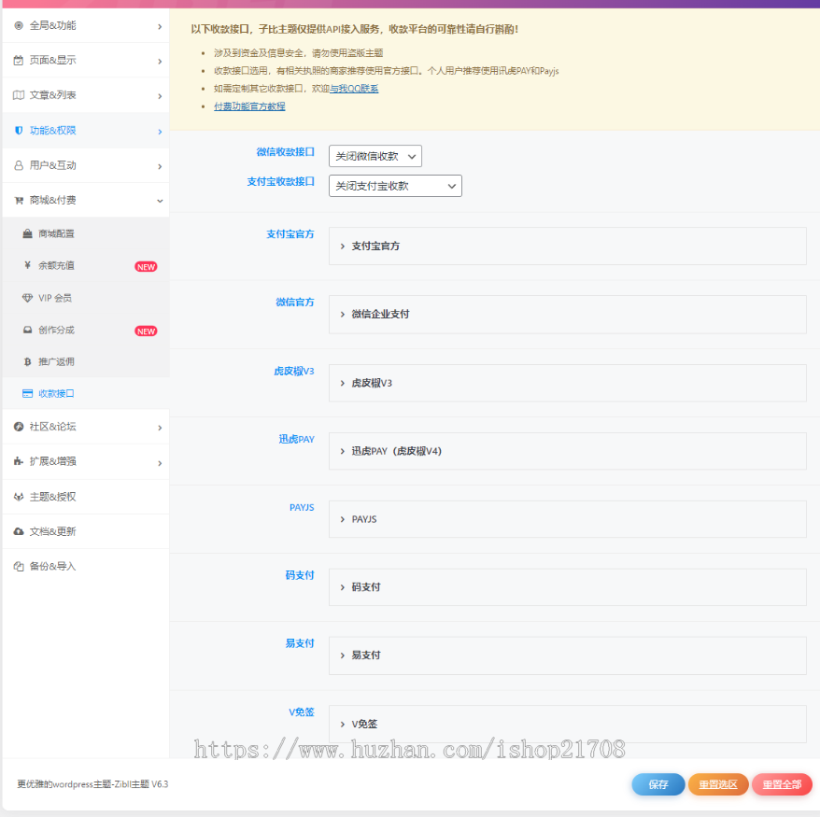Click NEW badge on 余额充值 row

point(146,267)
